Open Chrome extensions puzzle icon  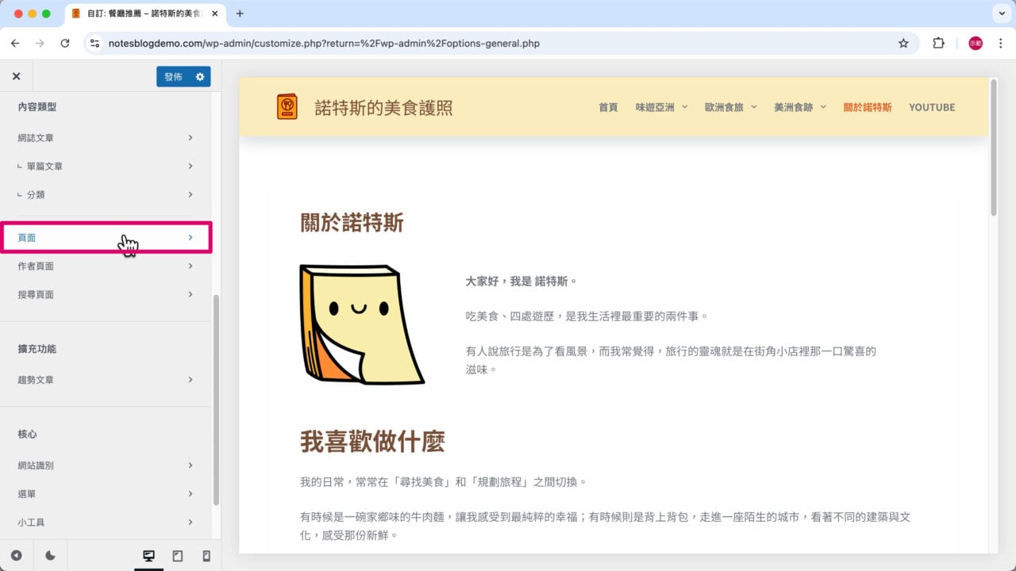coord(939,43)
